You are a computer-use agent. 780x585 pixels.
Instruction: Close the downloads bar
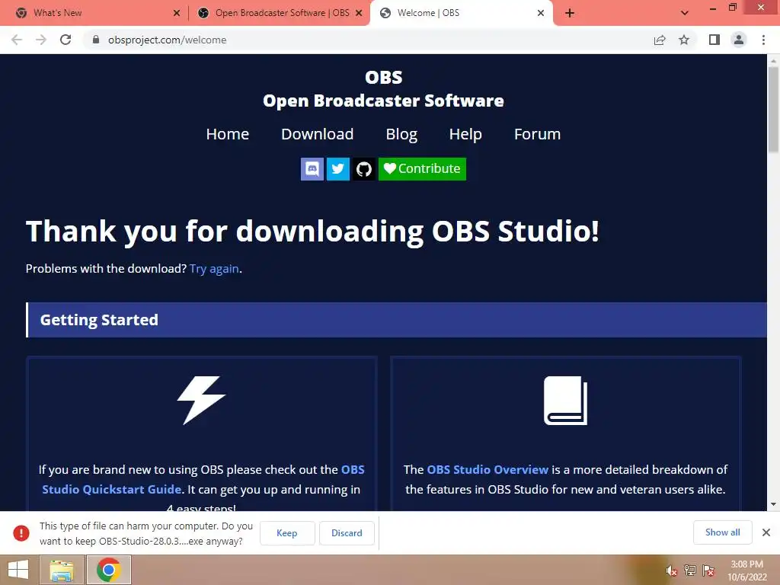[766, 532]
